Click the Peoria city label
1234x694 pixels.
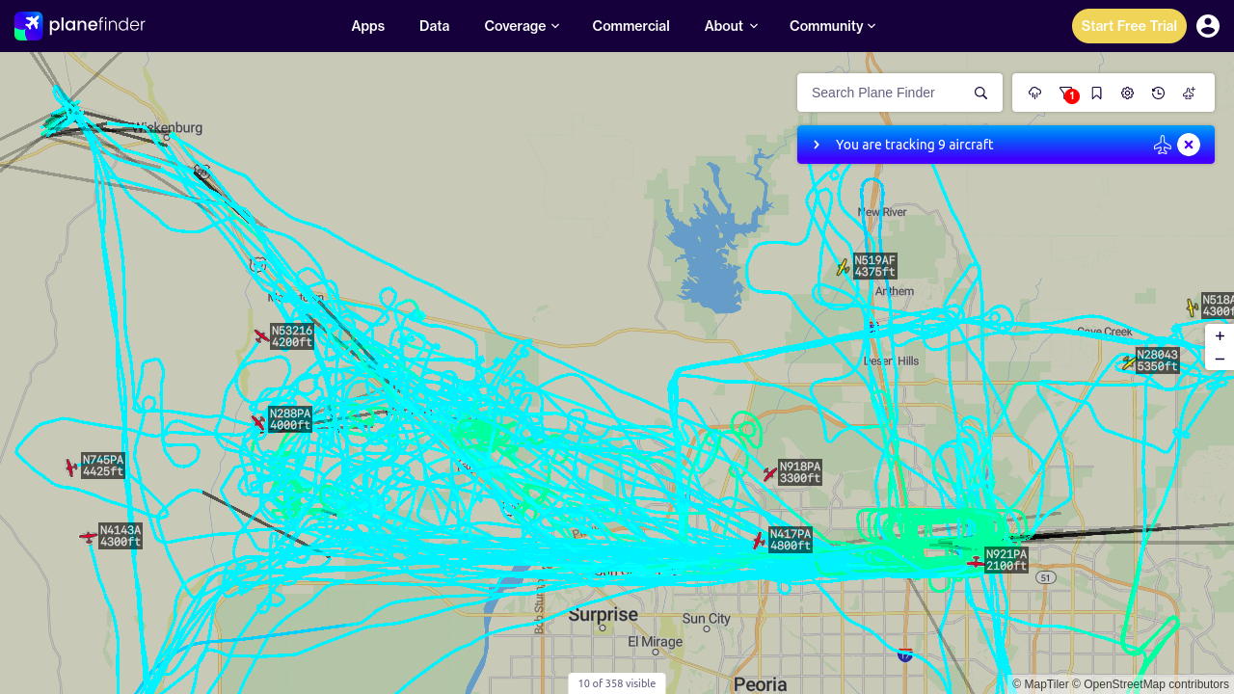pyautogui.click(x=761, y=684)
